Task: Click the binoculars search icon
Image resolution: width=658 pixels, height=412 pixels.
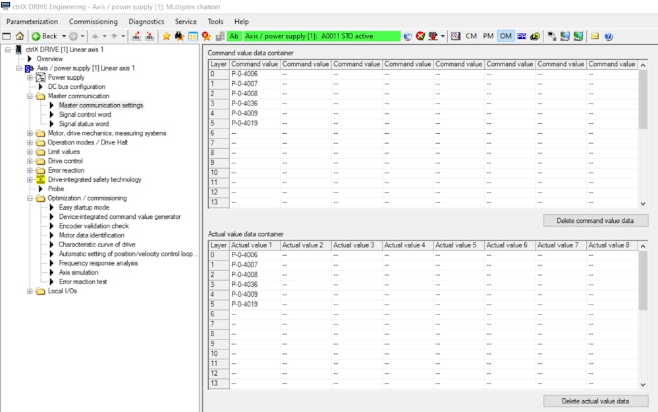Action: pos(179,36)
